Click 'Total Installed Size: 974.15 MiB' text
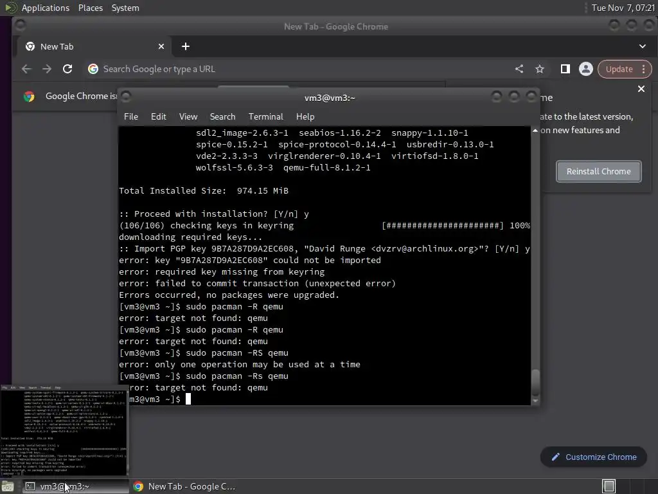The image size is (658, 494). 204,190
